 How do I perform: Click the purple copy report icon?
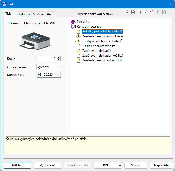(152, 12)
